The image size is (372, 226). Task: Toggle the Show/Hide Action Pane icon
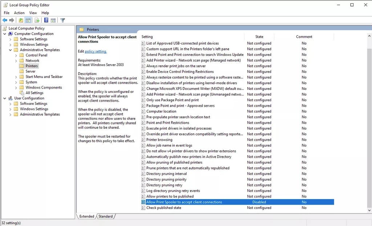pos(53,20)
